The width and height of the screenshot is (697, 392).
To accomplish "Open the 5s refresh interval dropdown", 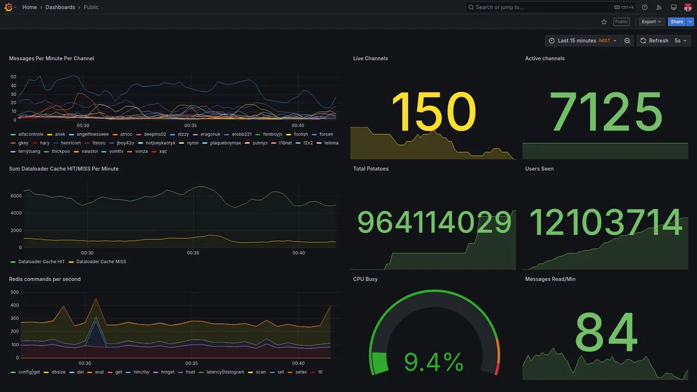I will click(x=681, y=41).
